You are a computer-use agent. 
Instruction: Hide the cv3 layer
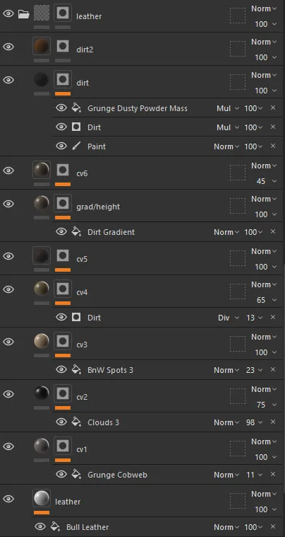[8, 342]
